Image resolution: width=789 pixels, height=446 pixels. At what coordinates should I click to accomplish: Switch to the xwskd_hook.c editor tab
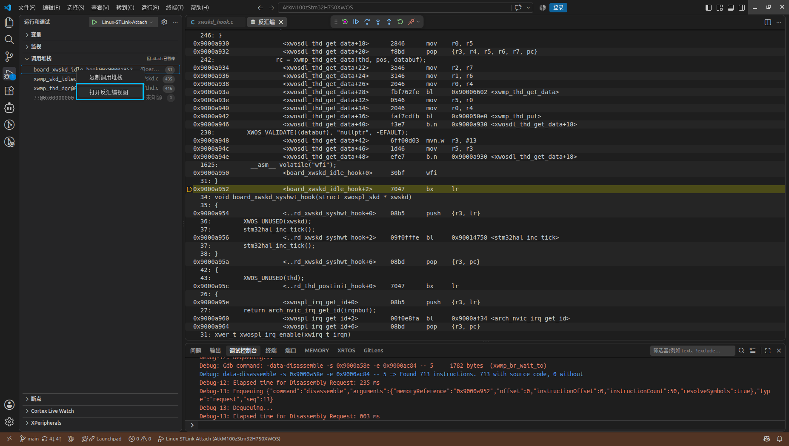point(215,22)
